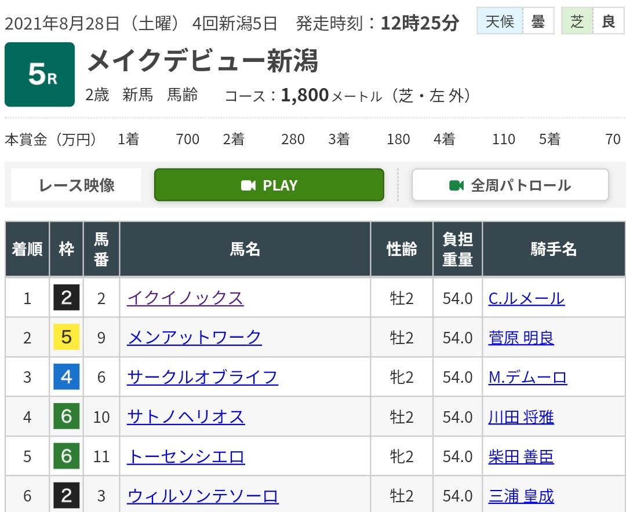Screen dimensions: 626x512
Task: Open jockey M.デムーロ profile
Action: (x=527, y=377)
